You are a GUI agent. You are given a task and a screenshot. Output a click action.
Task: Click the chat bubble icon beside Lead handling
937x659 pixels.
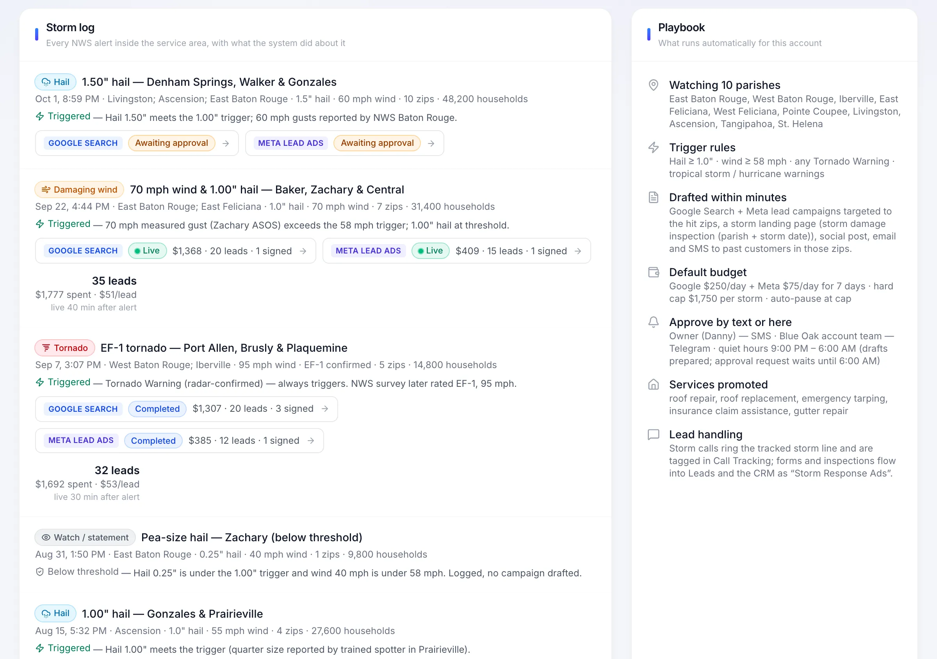(654, 434)
